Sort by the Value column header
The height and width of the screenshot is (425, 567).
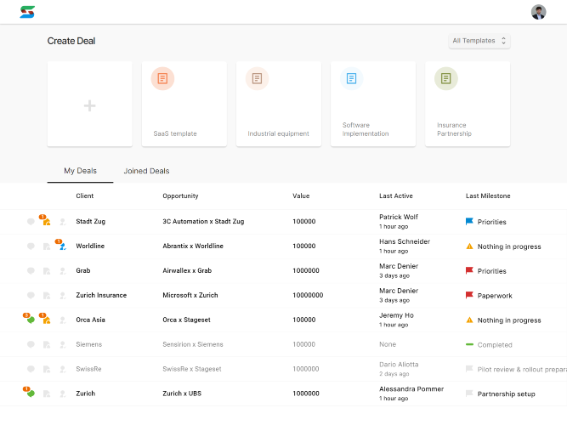pos(301,195)
